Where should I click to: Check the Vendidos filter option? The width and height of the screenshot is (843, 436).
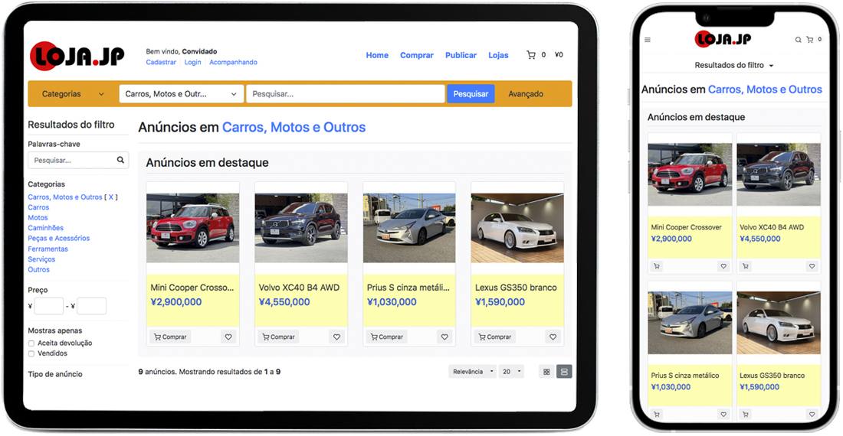[31, 354]
